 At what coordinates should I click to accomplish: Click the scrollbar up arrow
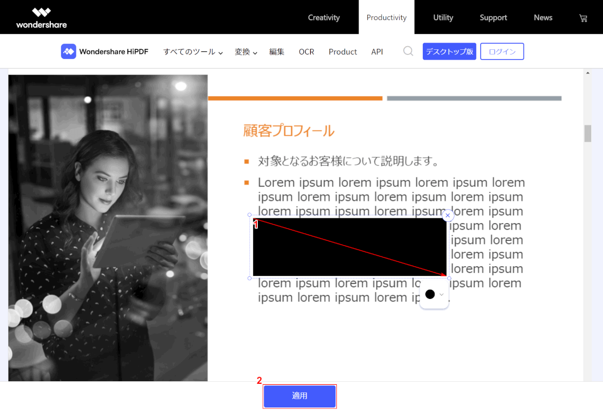[x=588, y=73]
